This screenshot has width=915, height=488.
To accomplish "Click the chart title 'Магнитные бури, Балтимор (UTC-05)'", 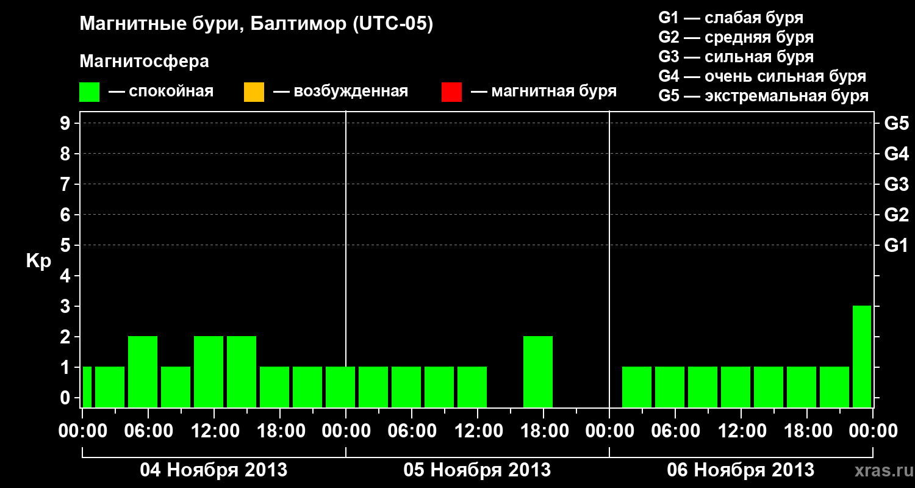I will point(256,24).
